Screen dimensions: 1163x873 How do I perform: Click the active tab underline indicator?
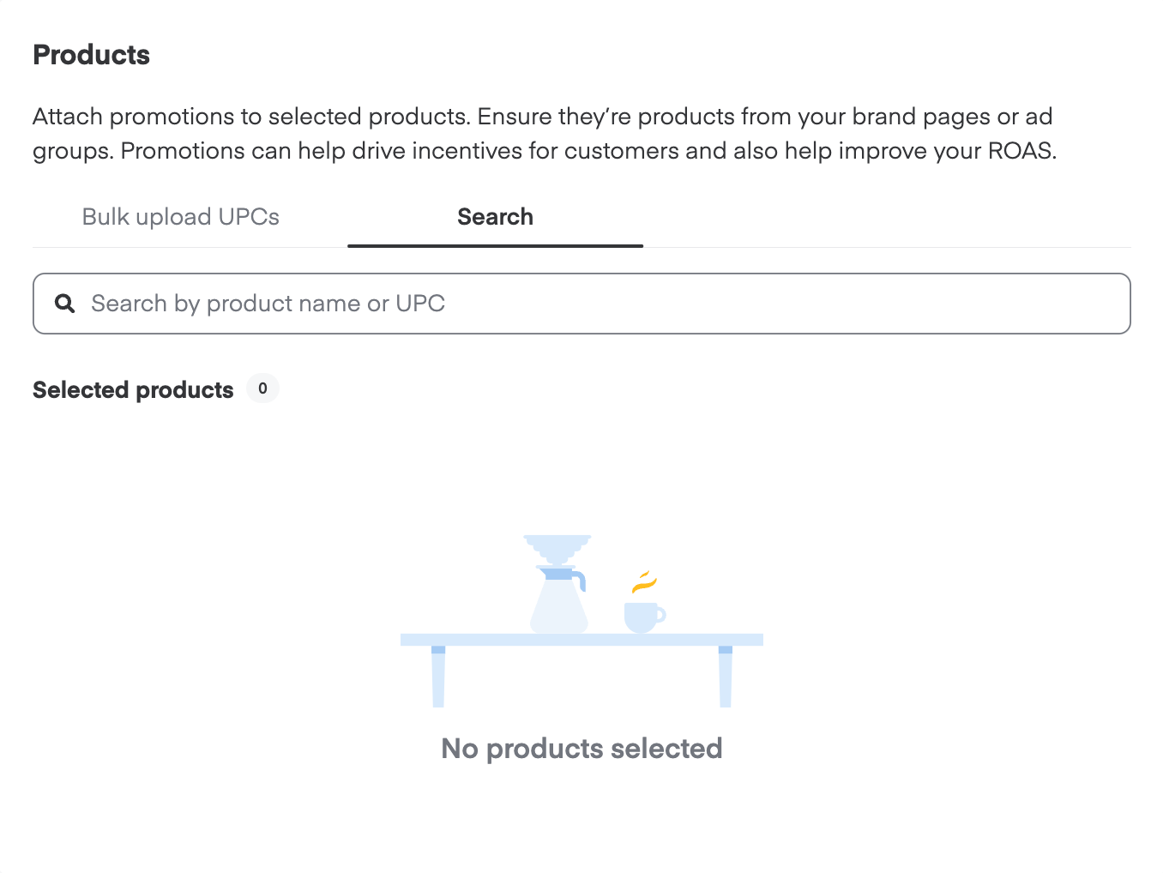pos(495,245)
